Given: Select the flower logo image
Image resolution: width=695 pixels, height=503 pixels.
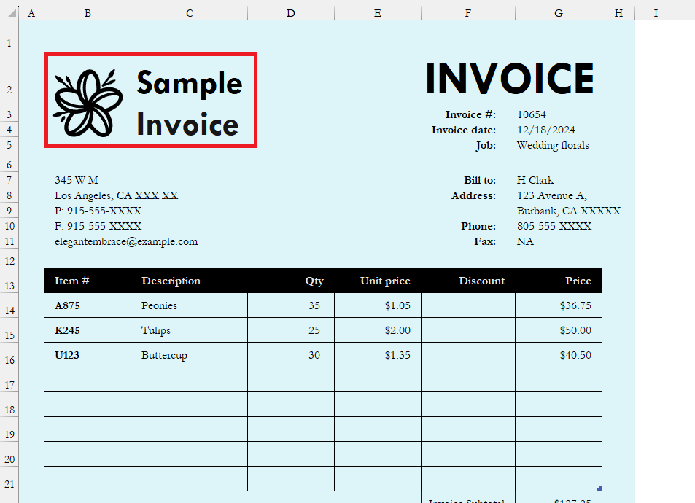Looking at the screenshot, I should point(88,103).
